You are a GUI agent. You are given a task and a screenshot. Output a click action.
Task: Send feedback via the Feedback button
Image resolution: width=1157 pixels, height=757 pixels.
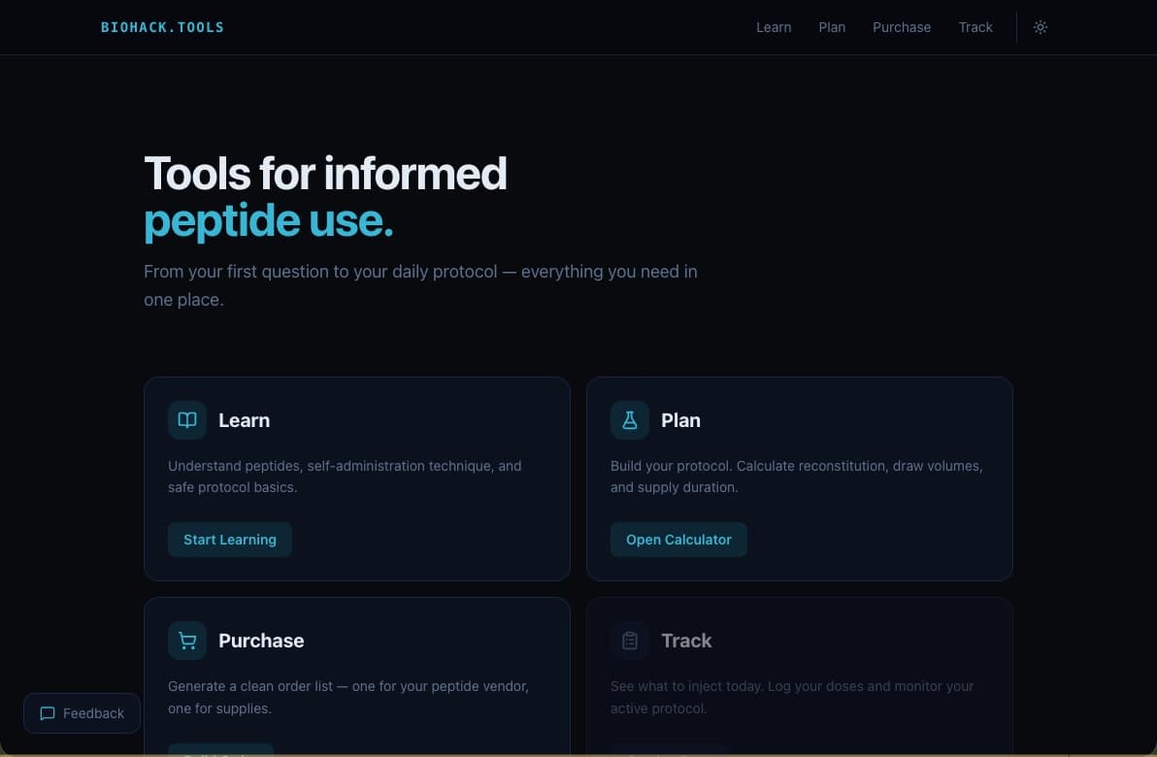(82, 713)
